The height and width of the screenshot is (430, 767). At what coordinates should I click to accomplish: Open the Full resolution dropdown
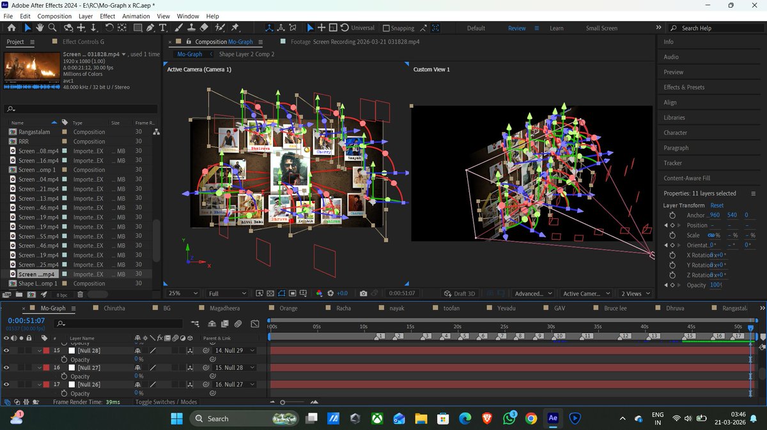pos(226,293)
